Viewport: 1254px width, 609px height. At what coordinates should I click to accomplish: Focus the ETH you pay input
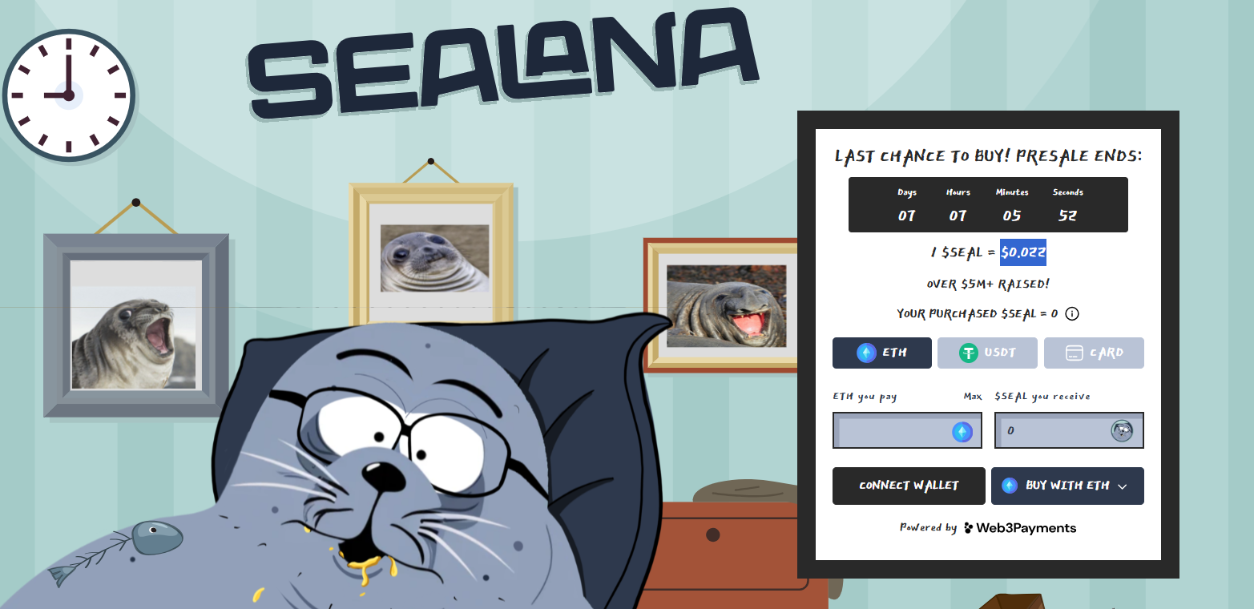pyautogui.click(x=907, y=430)
